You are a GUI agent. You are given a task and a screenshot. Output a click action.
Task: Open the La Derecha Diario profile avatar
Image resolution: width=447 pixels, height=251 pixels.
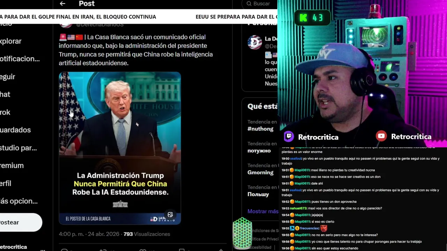click(x=255, y=42)
